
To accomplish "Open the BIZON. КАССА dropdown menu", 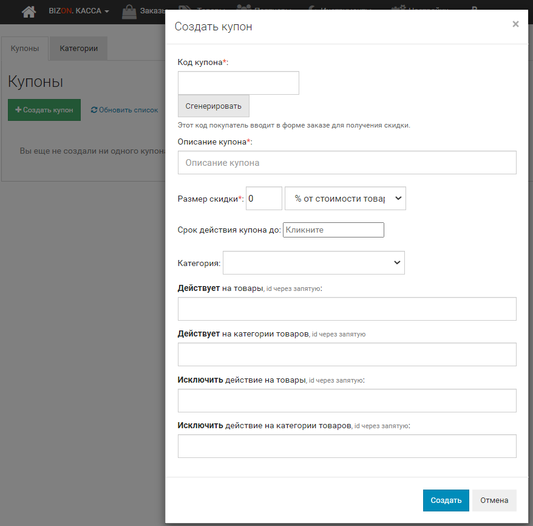I will [79, 11].
